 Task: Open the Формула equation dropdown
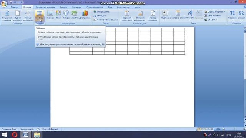pyautogui.click(x=232, y=16)
